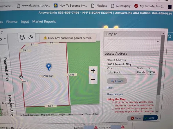Open How To Become Inv... bookmark
The width and height of the screenshot is (173, 129).
70,5
